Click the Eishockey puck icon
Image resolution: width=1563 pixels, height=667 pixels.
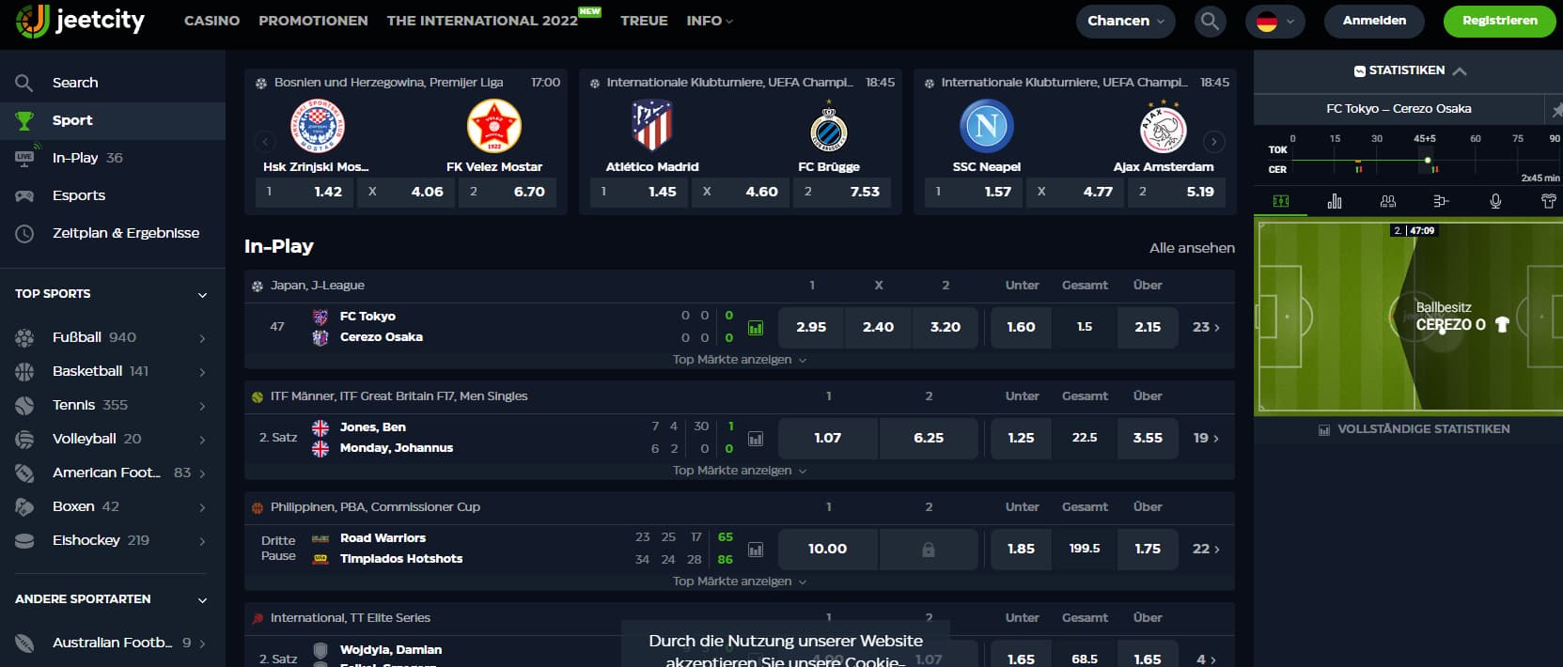pos(25,540)
